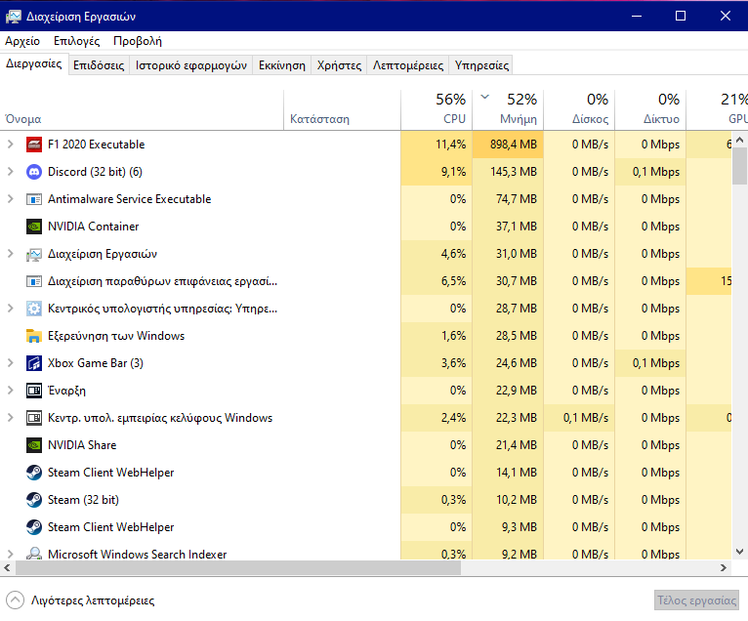Select the Antimalware Service Executable icon
748x621 pixels.
click(x=33, y=199)
